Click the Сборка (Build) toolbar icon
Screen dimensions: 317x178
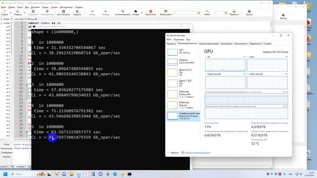[136, 13]
